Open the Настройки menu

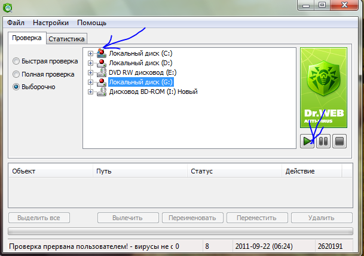(51, 23)
